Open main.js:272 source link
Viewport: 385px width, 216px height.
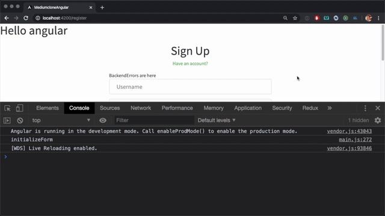tap(356, 140)
